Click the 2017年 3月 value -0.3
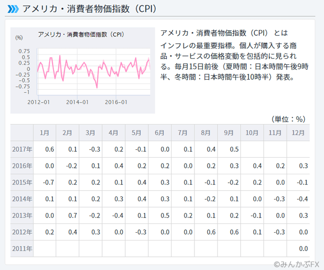Viewport: 324px width, 270px height. click(x=95, y=149)
